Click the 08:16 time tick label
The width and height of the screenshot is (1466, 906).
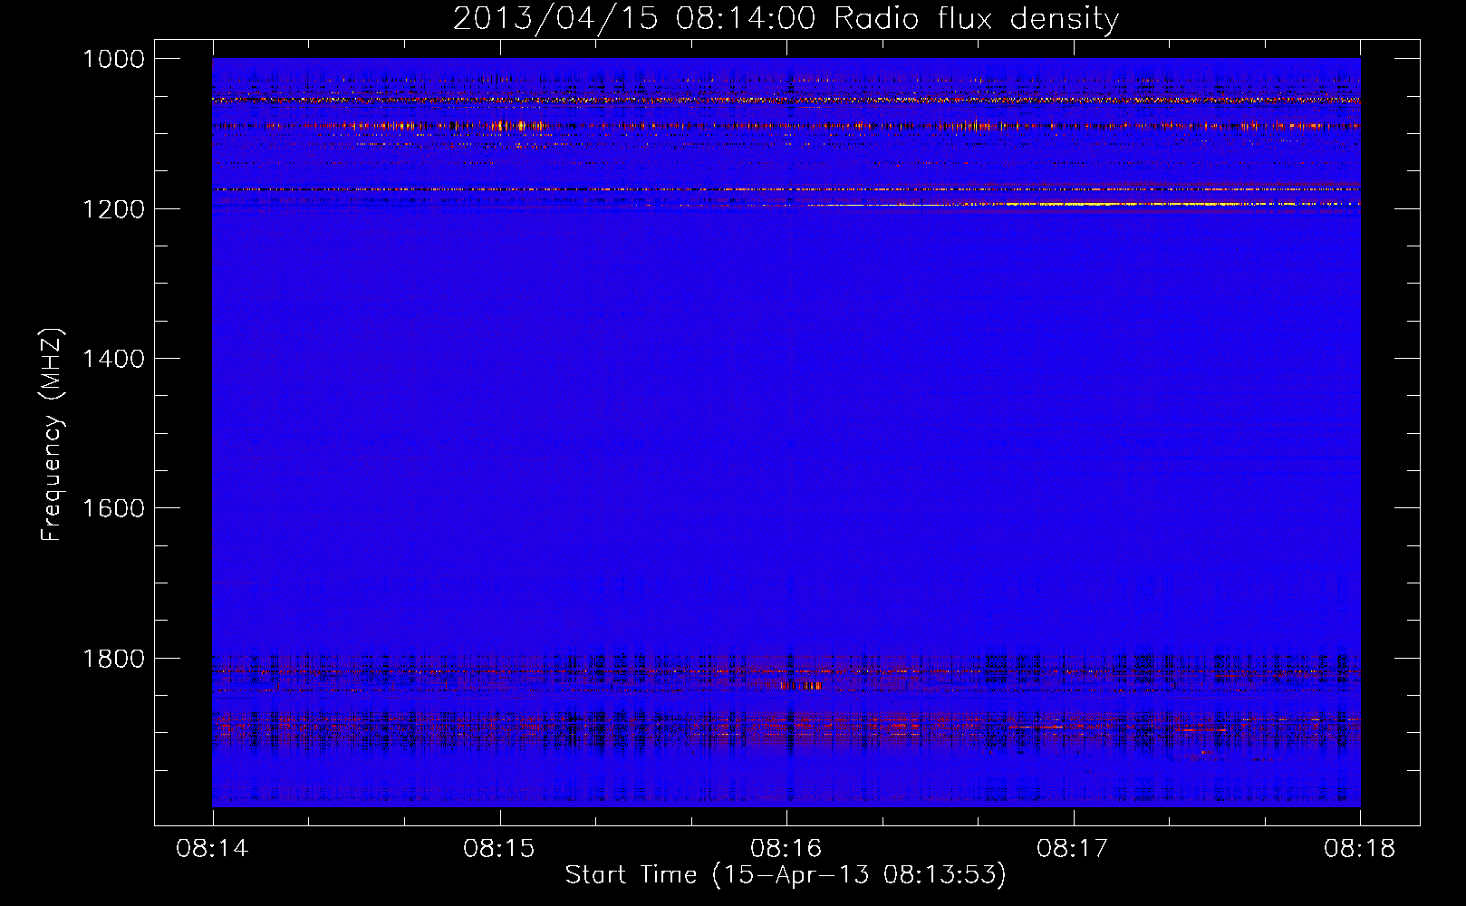tap(786, 849)
